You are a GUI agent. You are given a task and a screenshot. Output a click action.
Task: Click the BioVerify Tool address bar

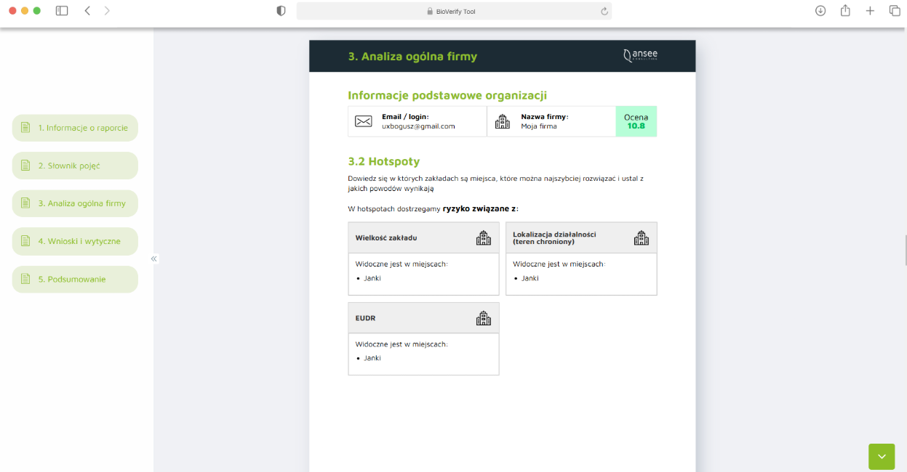tap(454, 11)
